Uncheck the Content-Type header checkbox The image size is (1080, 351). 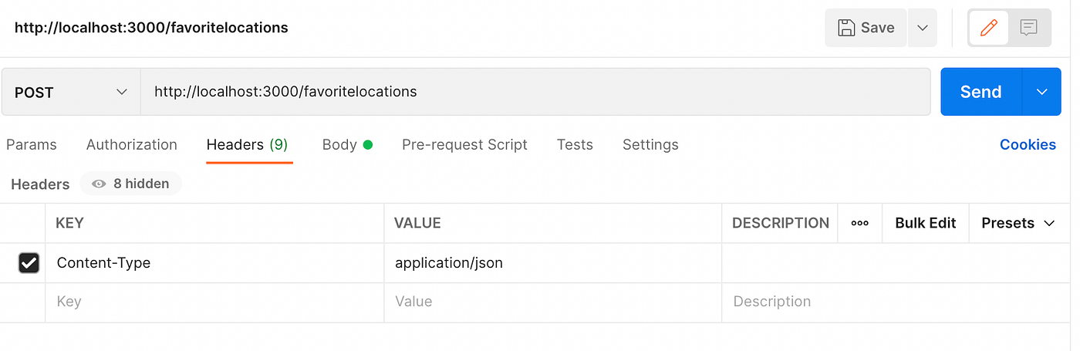(29, 263)
